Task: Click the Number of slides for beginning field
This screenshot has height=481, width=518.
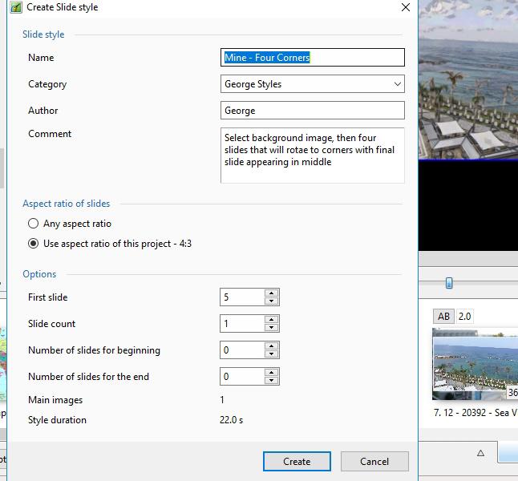Action: point(242,350)
